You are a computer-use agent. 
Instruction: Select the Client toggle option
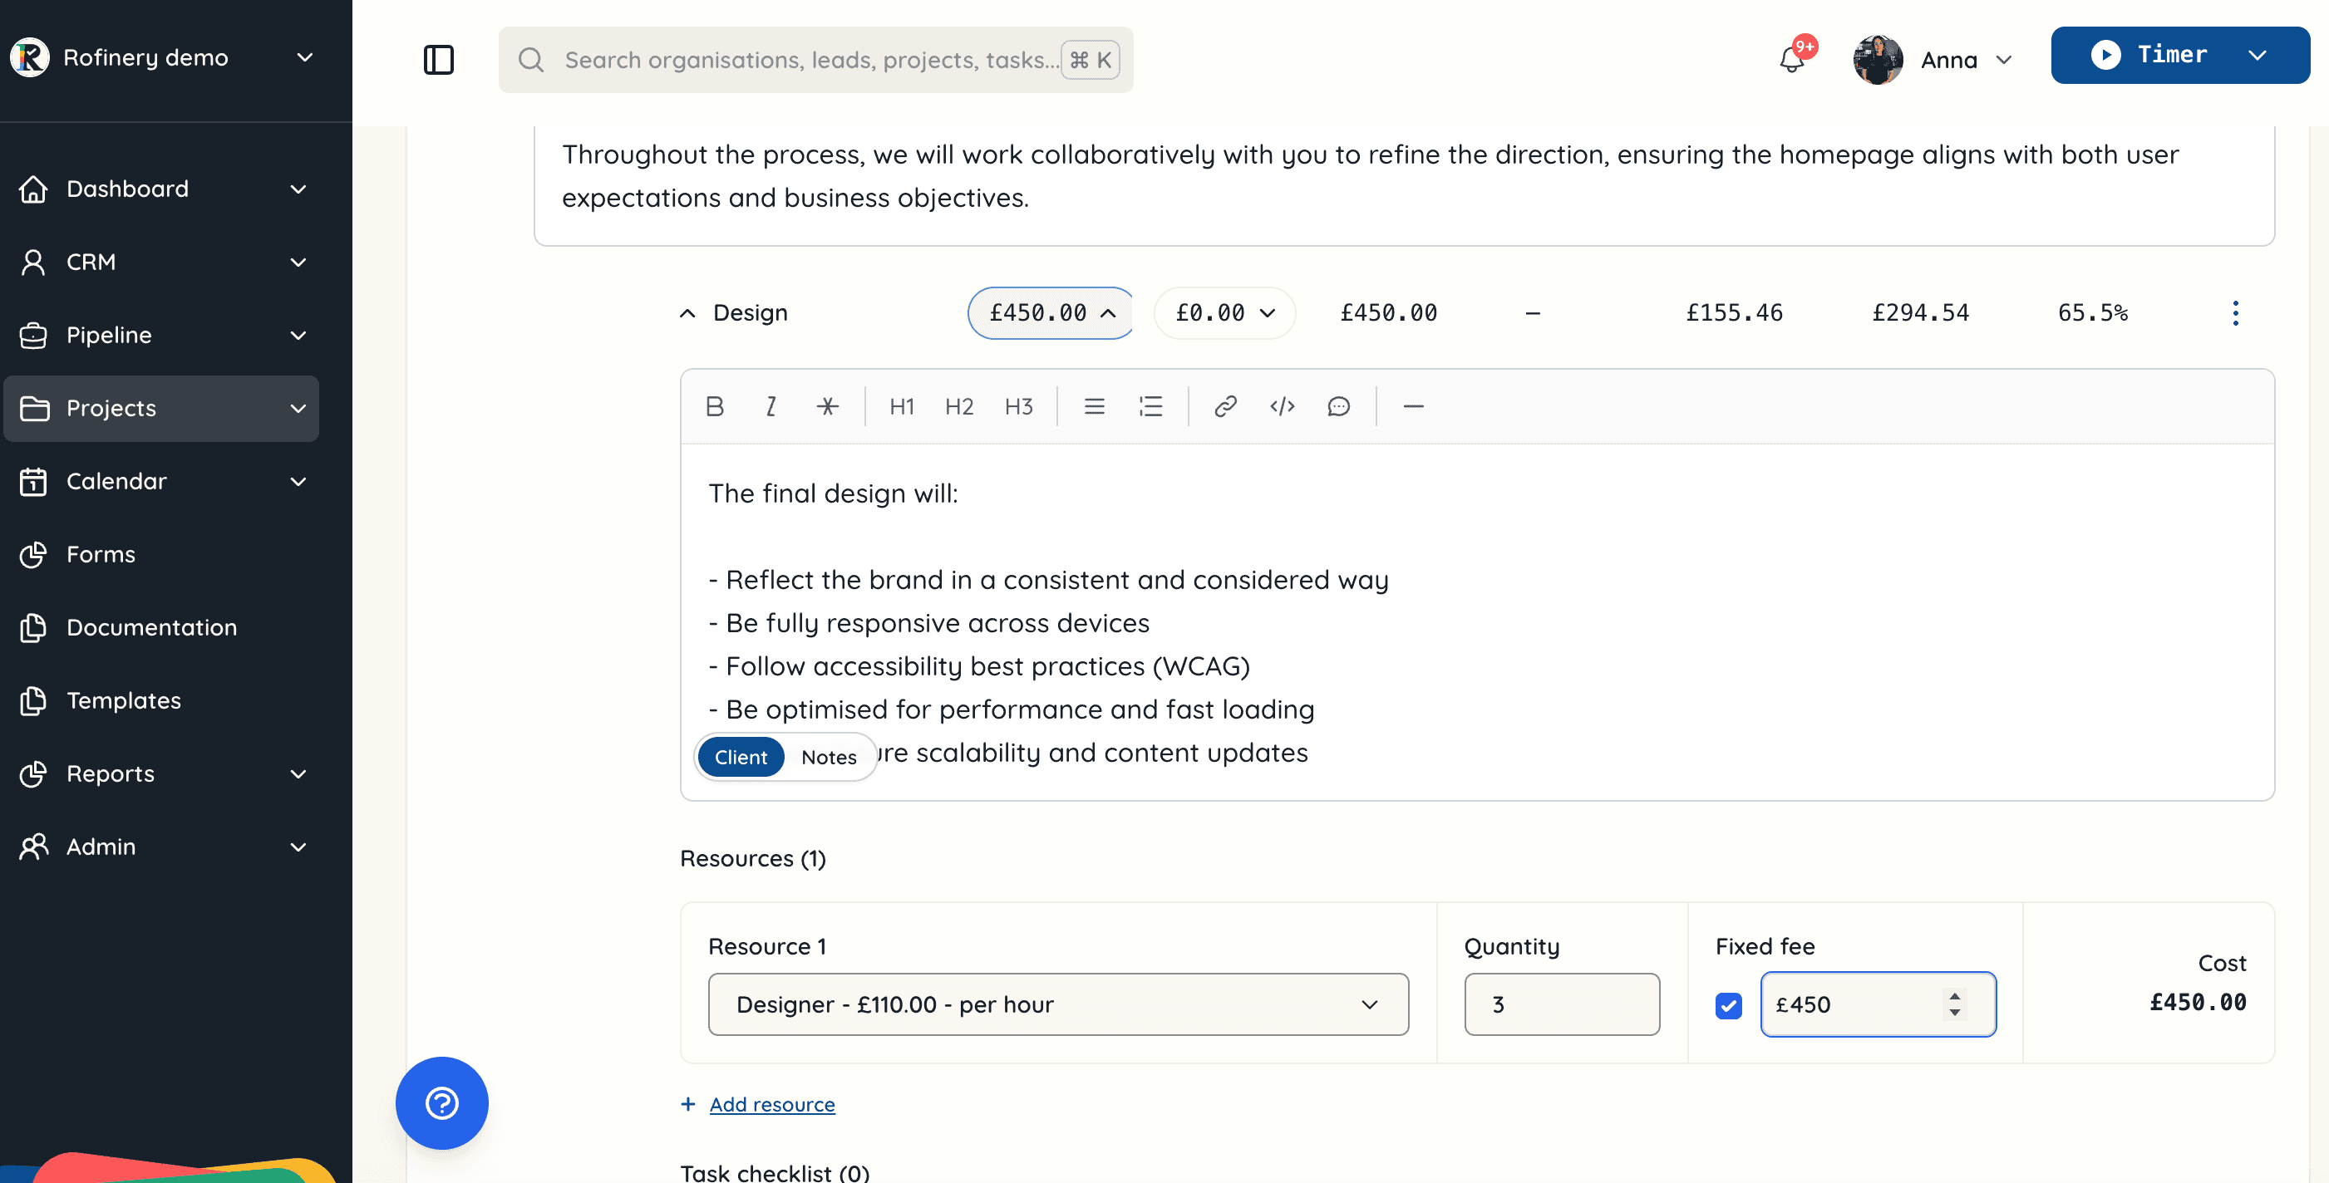click(741, 758)
